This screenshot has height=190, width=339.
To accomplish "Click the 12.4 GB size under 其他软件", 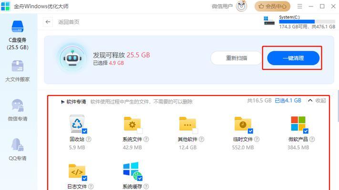I will pos(188,148).
